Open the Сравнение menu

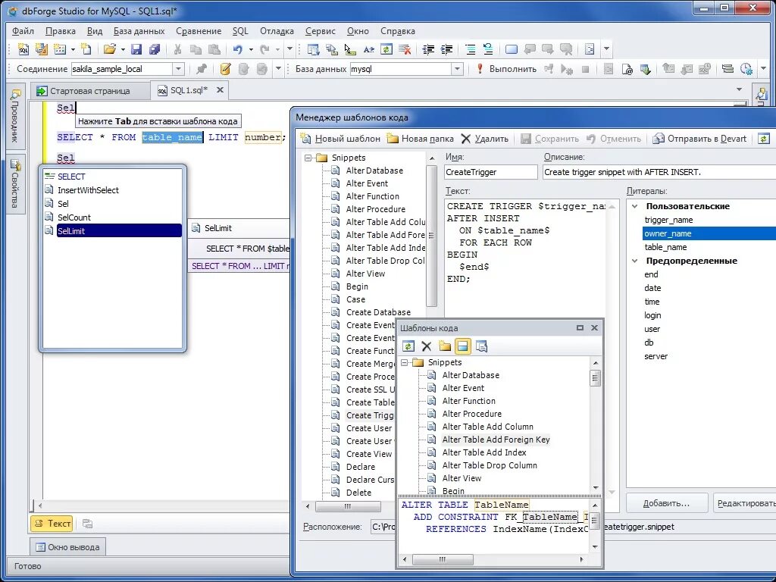(x=199, y=30)
